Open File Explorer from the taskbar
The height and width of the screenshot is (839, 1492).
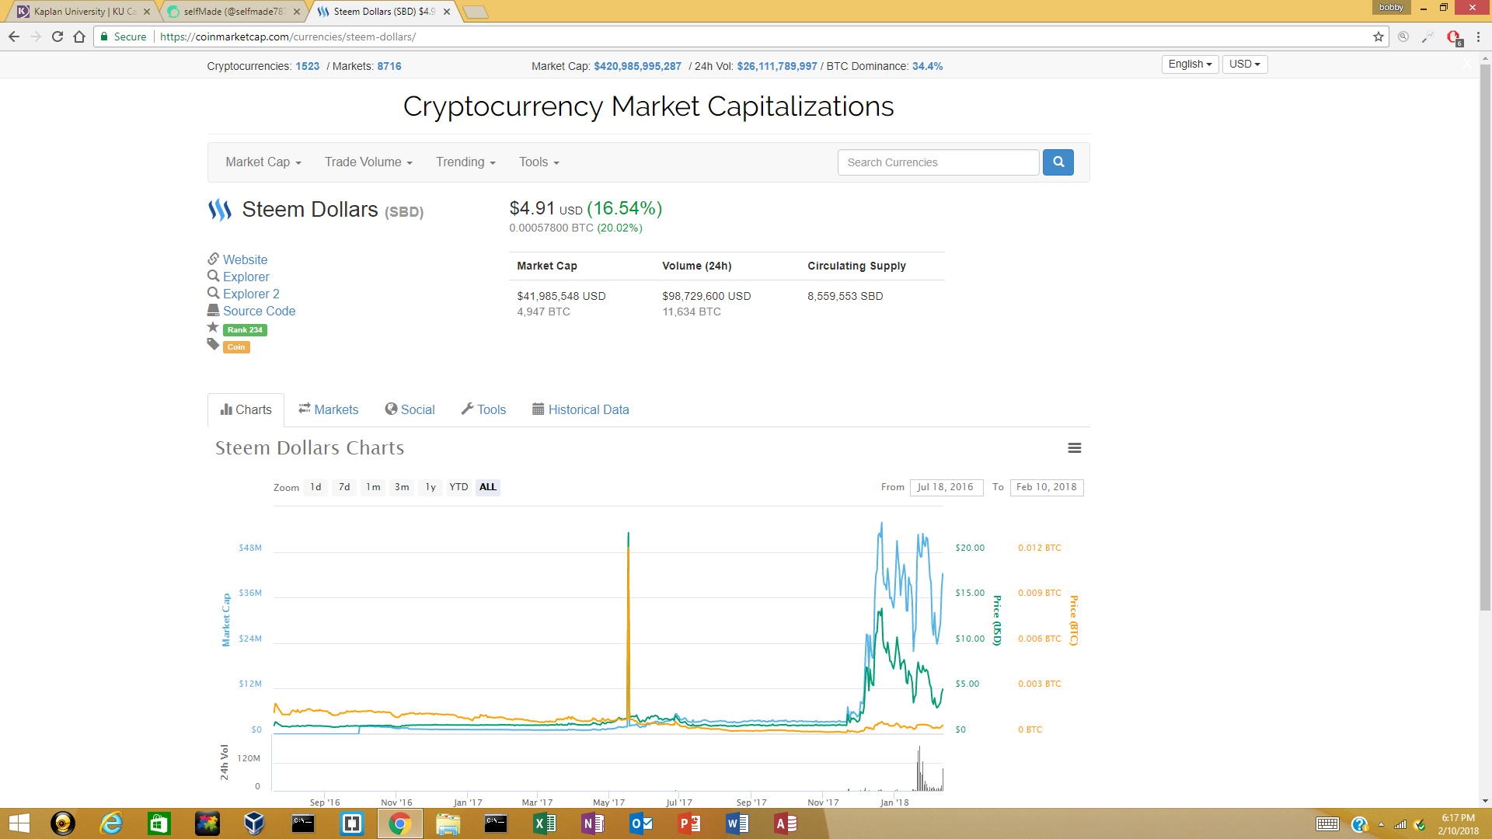click(448, 823)
